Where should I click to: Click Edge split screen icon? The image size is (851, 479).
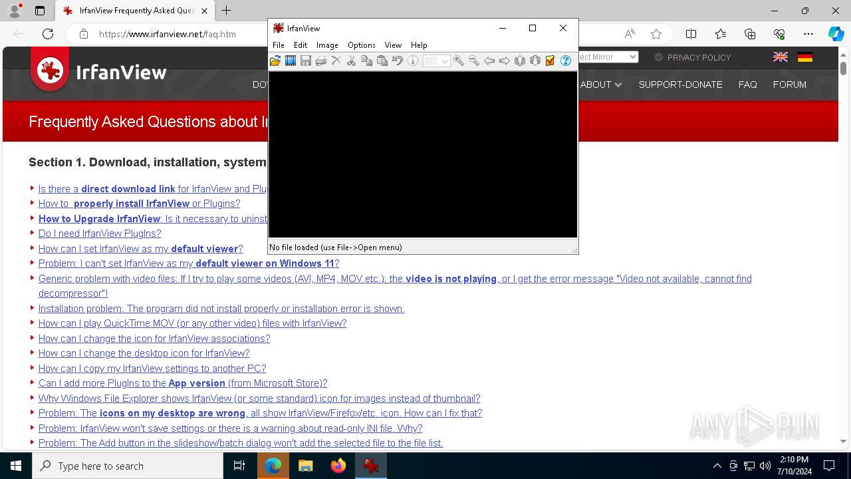pos(691,34)
